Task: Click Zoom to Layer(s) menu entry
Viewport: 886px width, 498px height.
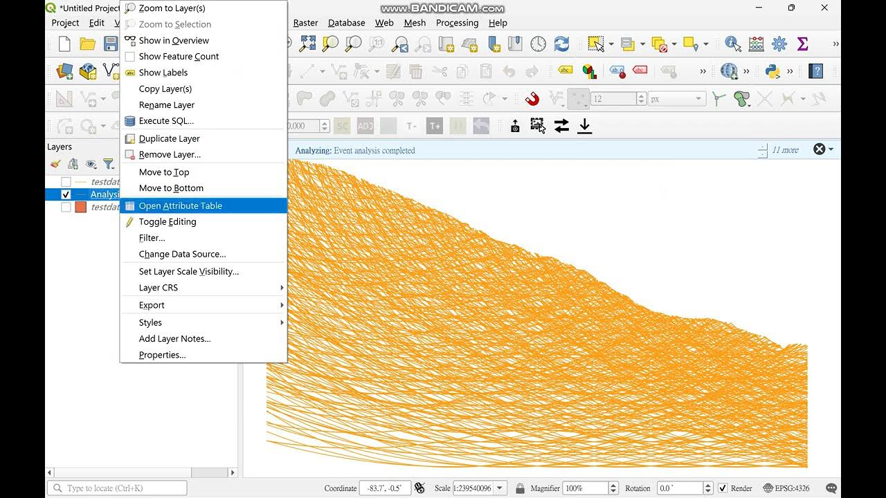Action: pyautogui.click(x=204, y=8)
